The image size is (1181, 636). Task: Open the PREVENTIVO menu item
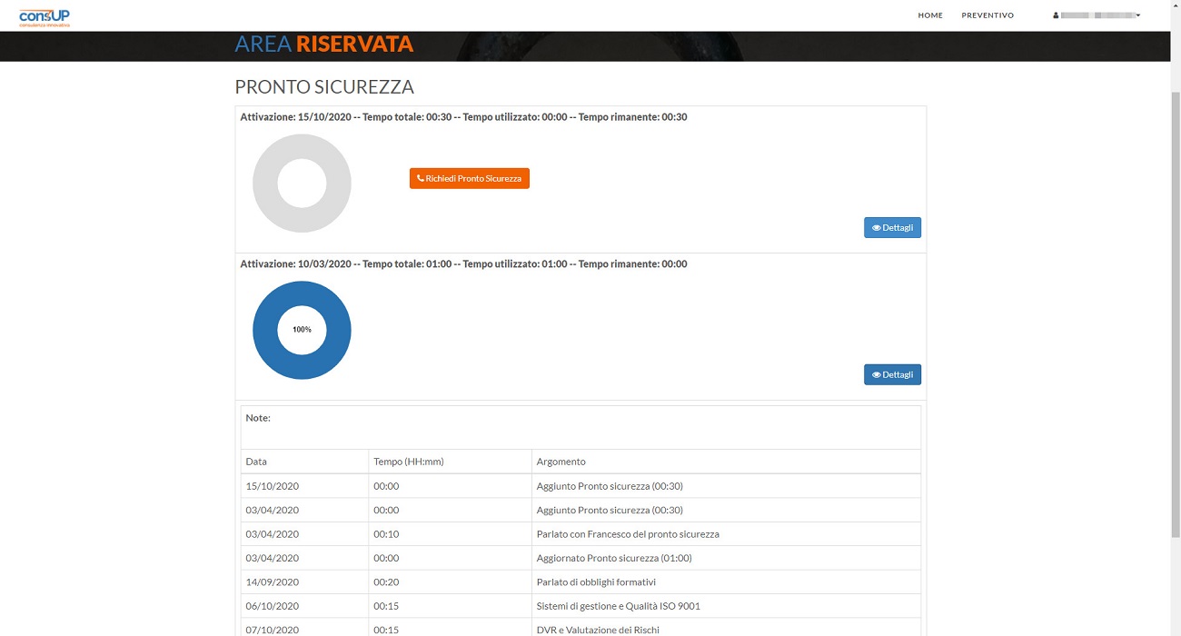pyautogui.click(x=987, y=15)
